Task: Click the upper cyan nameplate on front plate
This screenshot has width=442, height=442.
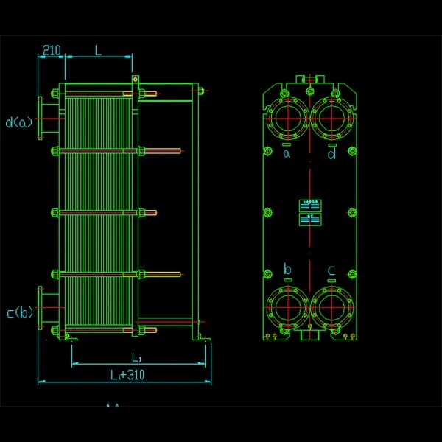Action: [309, 205]
